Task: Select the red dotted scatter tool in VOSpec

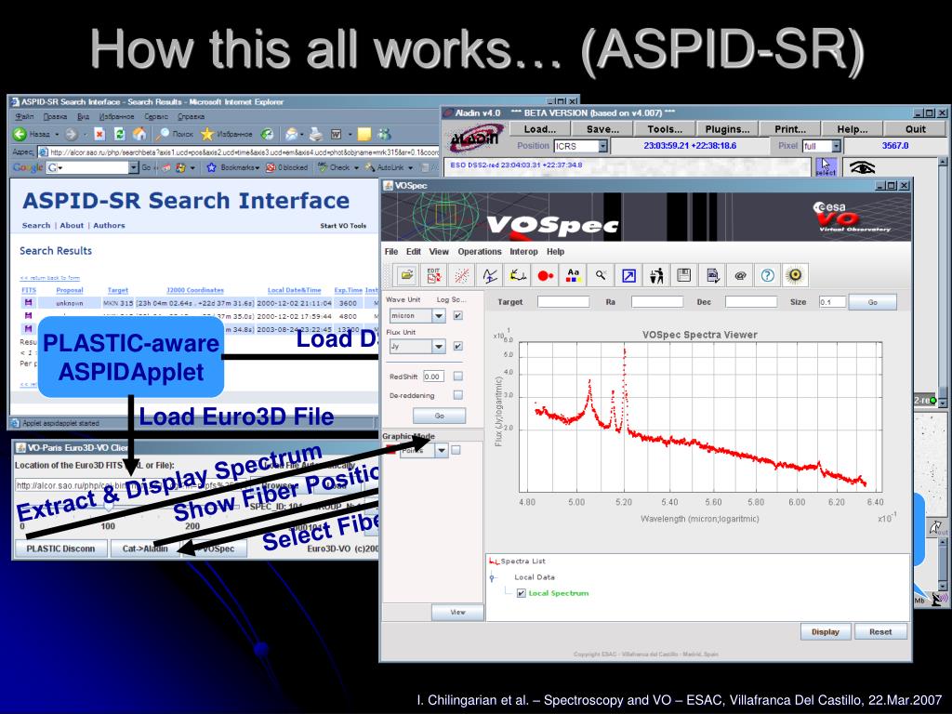Action: (462, 275)
